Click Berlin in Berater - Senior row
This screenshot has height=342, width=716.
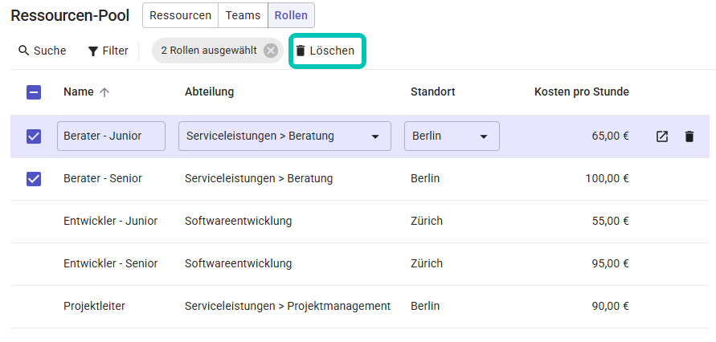tap(425, 179)
